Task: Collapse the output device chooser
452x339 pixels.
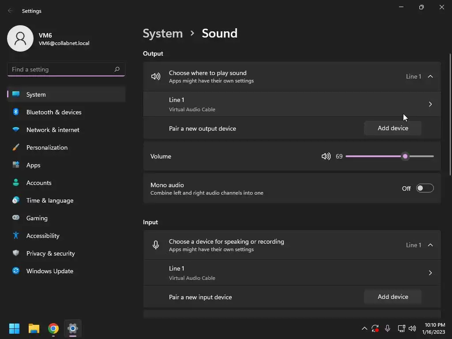Action: tap(430, 76)
